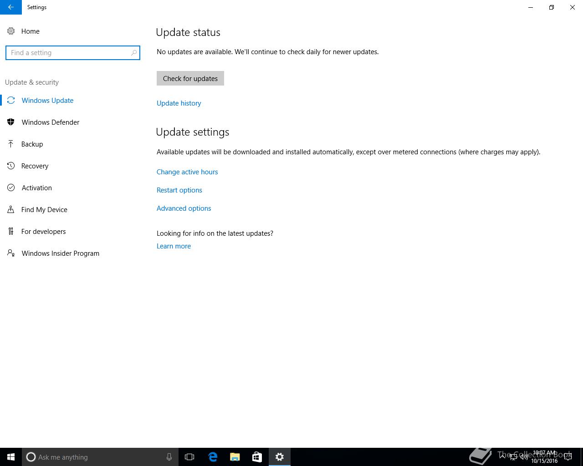This screenshot has height=466, width=583.
Task: Open the Windows Start menu
Action: [x=11, y=457]
